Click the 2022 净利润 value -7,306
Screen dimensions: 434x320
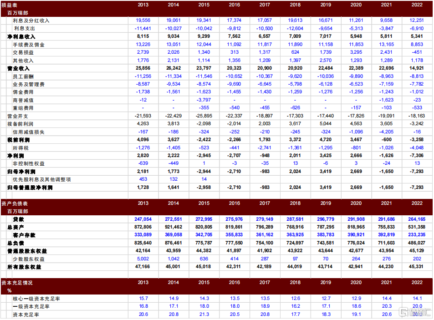pyautogui.click(x=417, y=156)
